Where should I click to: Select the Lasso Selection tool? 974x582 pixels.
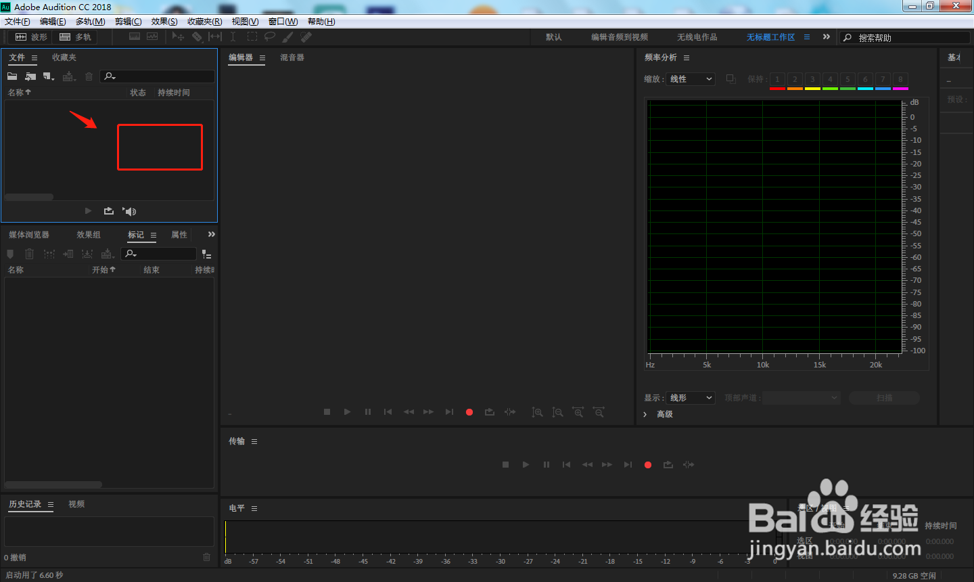(x=270, y=37)
